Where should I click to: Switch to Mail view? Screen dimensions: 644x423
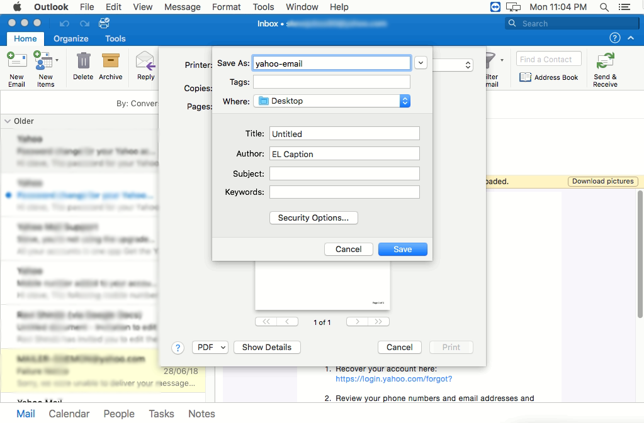25,414
